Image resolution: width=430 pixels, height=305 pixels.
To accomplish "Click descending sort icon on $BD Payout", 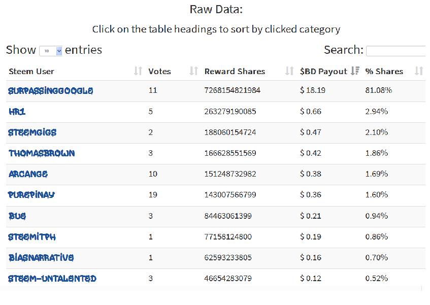I will click(355, 71).
